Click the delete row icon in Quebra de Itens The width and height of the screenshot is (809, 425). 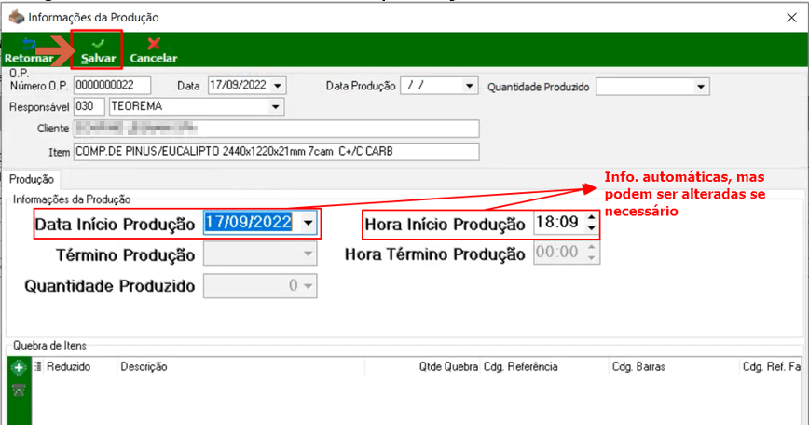click(19, 391)
